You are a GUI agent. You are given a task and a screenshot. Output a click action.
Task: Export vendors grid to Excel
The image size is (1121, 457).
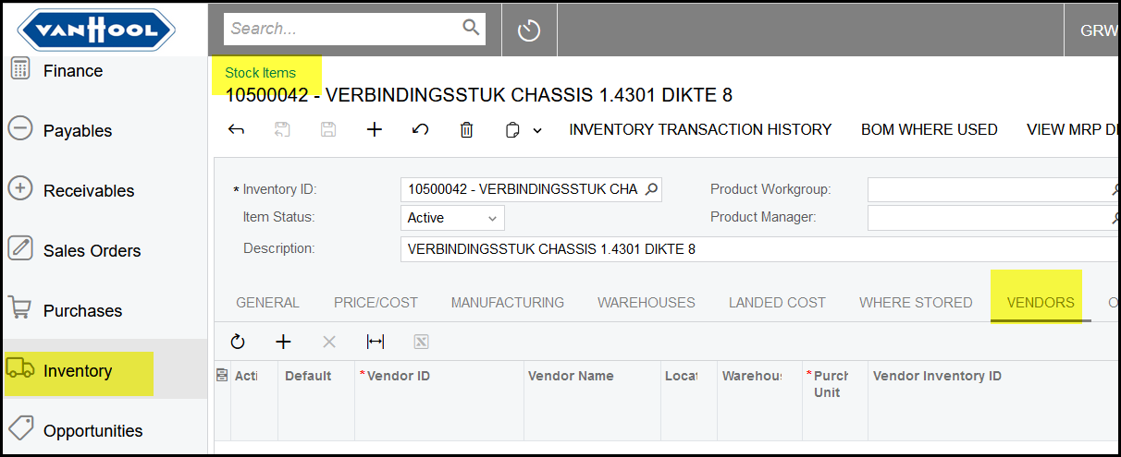point(421,342)
